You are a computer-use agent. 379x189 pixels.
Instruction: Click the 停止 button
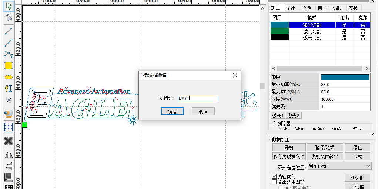pos(358,147)
